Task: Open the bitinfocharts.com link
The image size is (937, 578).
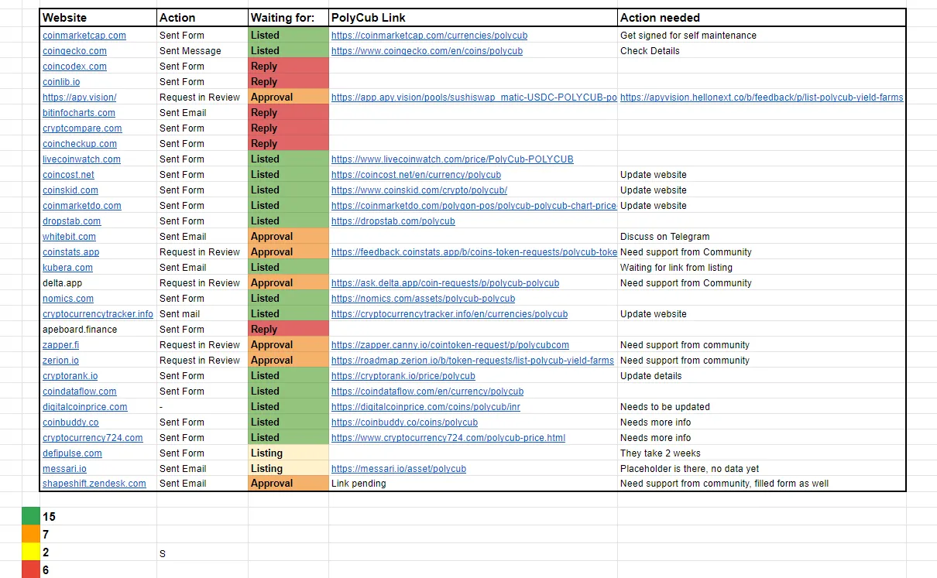Action: pos(79,113)
